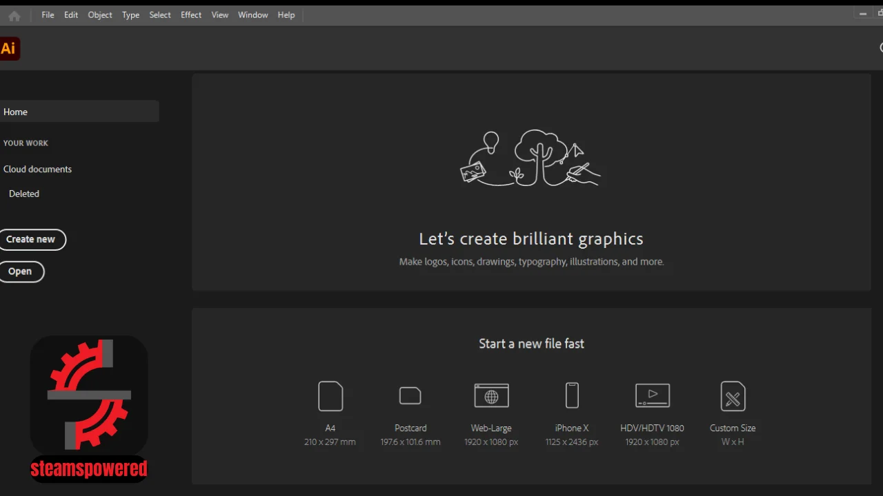Click the 197.6 x 101.6 mm text
883x496 pixels.
click(x=410, y=442)
